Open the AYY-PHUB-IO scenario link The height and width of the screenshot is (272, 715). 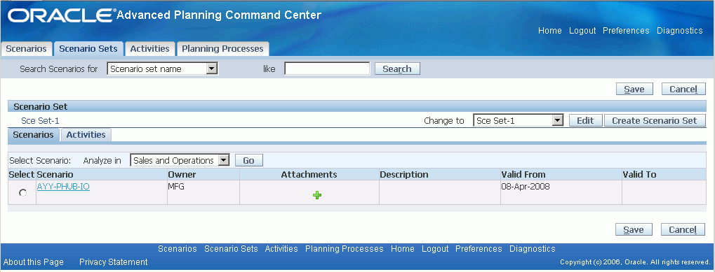pos(63,186)
